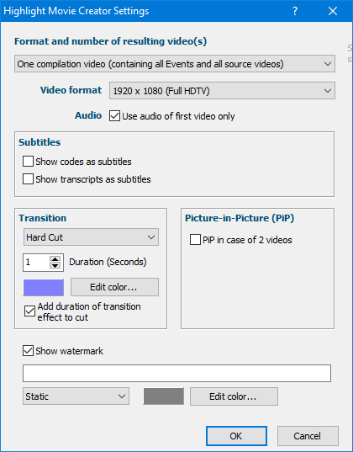This screenshot has height=452, width=353.
Task: Open the compilation video format dropdown
Action: click(175, 64)
